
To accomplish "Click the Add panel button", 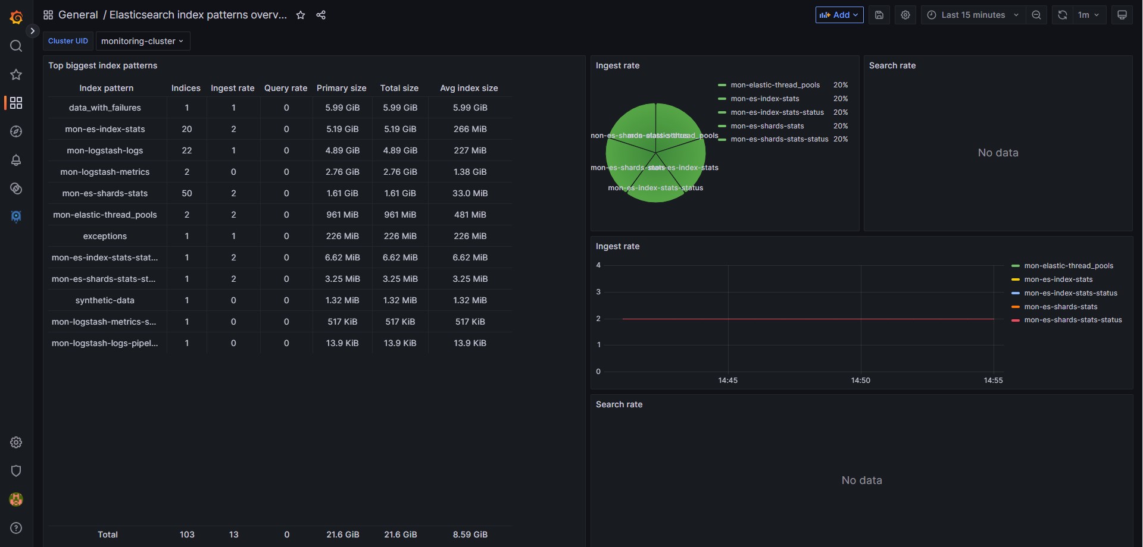I will pos(839,15).
